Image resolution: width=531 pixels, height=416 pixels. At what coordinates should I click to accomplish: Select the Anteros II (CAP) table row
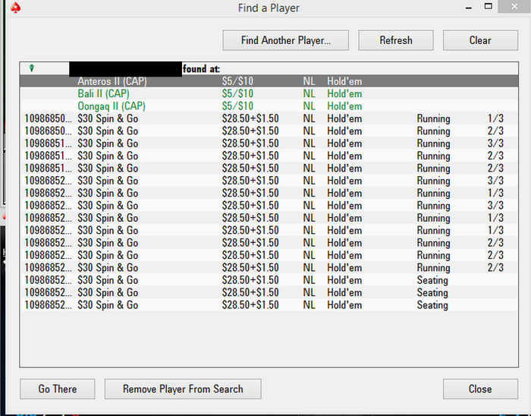tap(269, 81)
